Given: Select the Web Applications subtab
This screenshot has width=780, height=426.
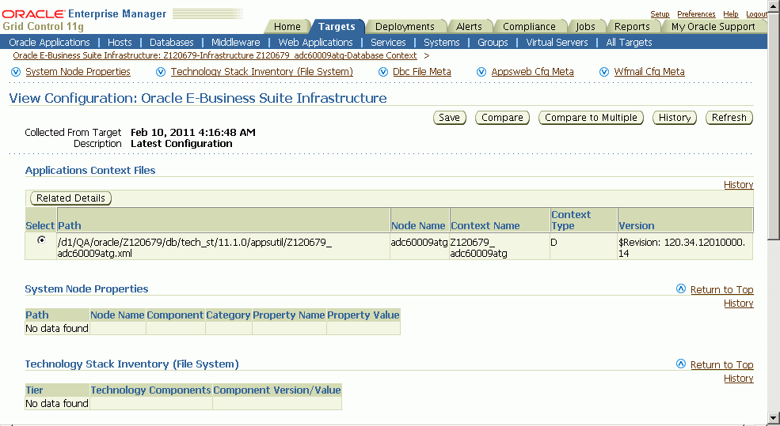Looking at the screenshot, I should (315, 42).
